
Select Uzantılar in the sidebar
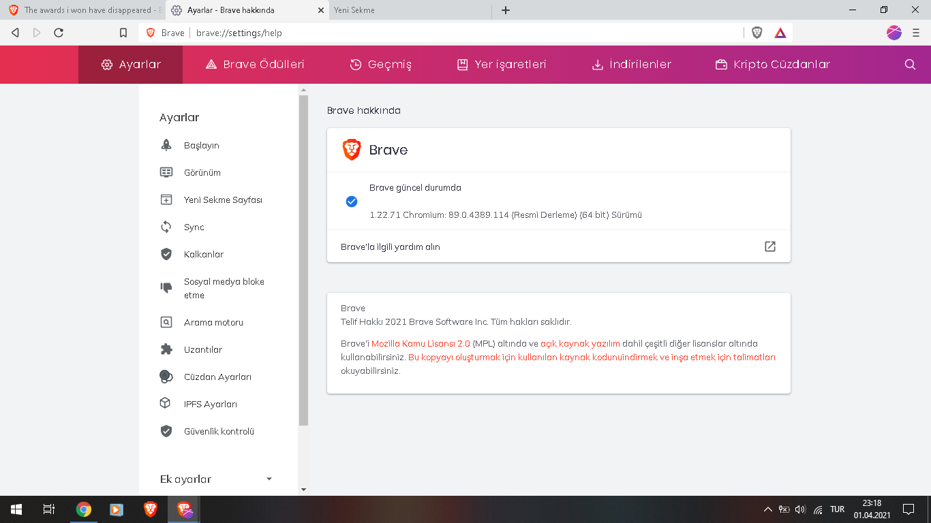[203, 350]
